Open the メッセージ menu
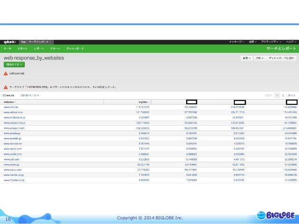 click(x=237, y=42)
